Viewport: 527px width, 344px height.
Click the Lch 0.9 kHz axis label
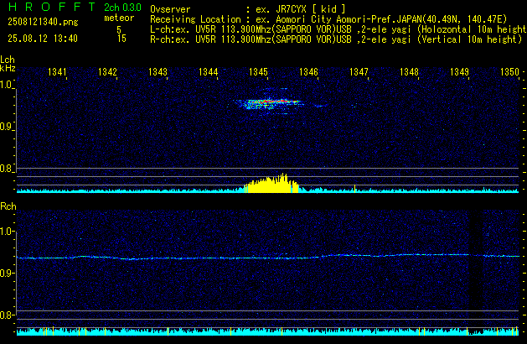coord(6,127)
